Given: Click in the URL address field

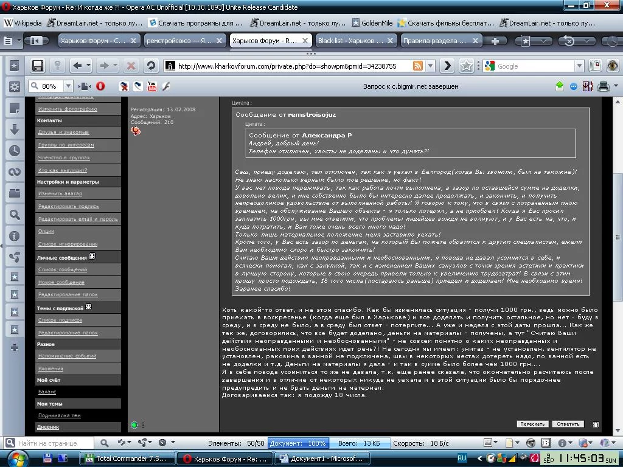Looking at the screenshot, I should coord(294,66).
